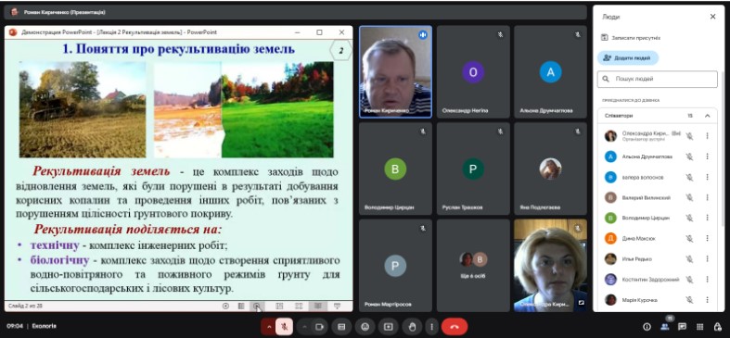Open slide menu icon in PowerPoint status bar
This screenshot has height=338, width=730.
(x=241, y=306)
